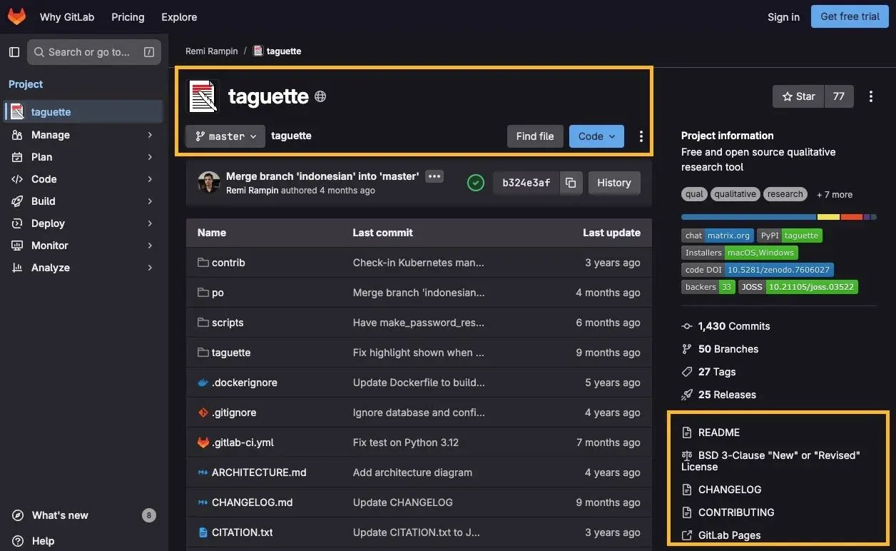Show the + 7 more topics

835,194
